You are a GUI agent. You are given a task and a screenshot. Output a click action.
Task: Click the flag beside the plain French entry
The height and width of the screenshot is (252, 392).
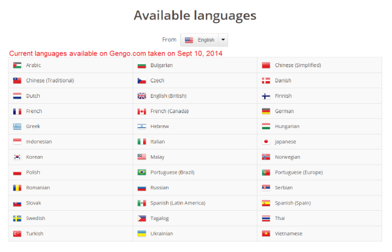[17, 111]
